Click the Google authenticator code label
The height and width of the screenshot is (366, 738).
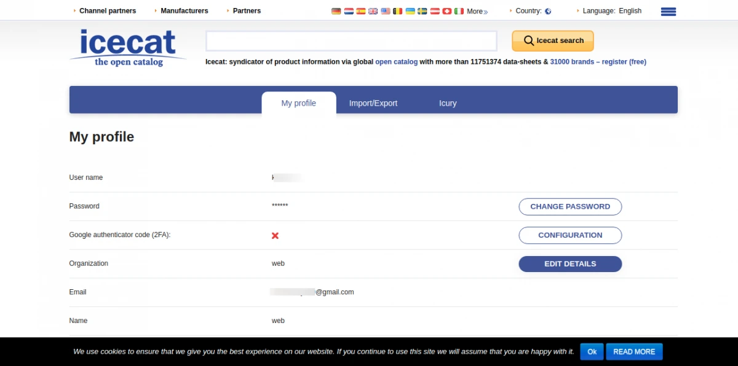click(x=120, y=235)
